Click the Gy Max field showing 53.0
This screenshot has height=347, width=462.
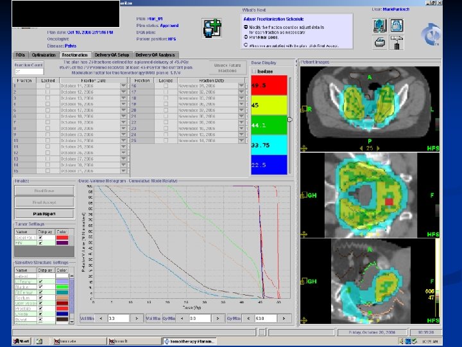click(x=266, y=318)
